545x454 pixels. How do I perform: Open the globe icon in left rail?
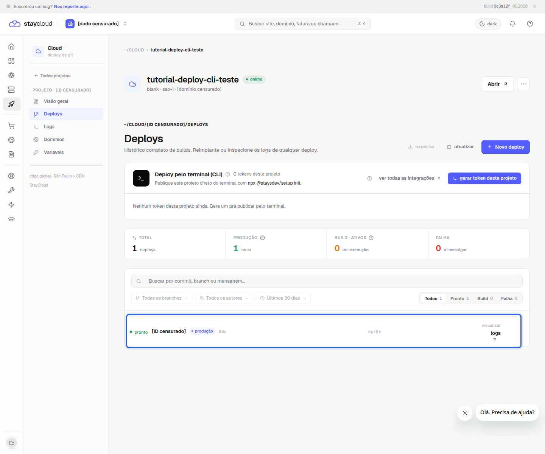tap(11, 140)
